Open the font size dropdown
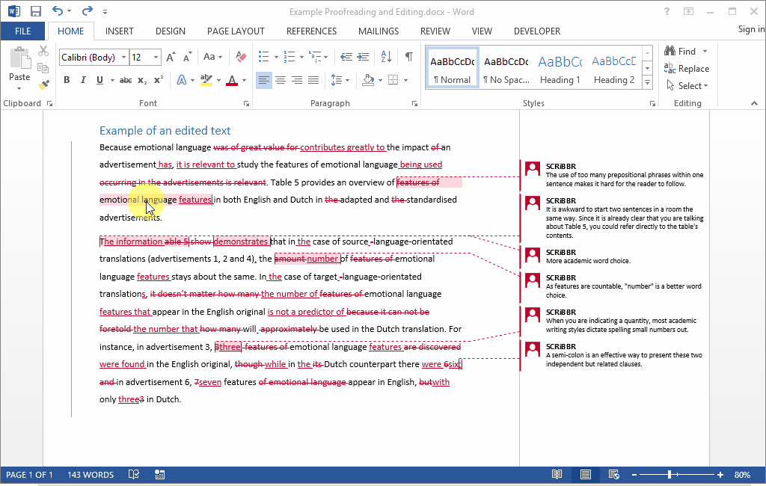Viewport: 766px width, 486px height. click(156, 57)
